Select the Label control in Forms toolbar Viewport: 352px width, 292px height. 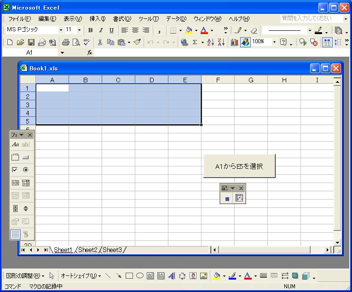pyautogui.click(x=15, y=144)
